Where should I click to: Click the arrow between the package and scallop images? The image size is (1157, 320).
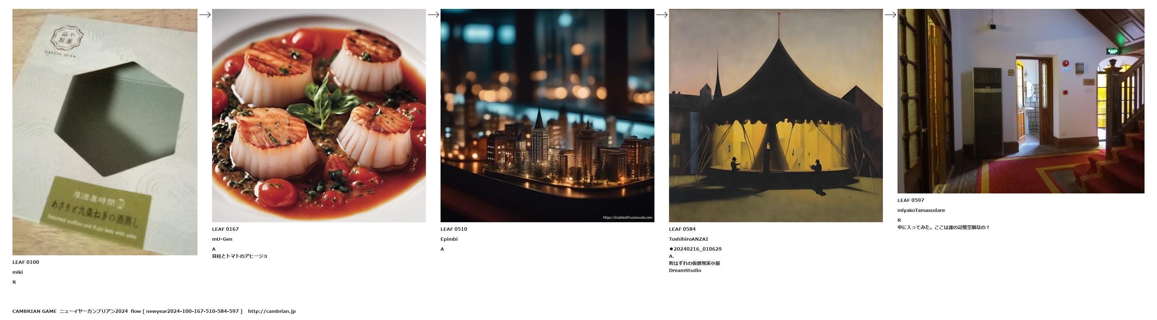coord(205,15)
